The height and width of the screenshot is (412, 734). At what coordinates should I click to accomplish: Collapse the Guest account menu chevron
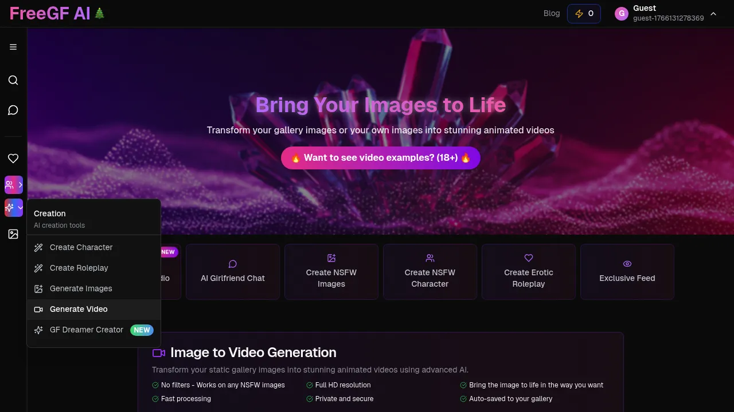pos(713,13)
